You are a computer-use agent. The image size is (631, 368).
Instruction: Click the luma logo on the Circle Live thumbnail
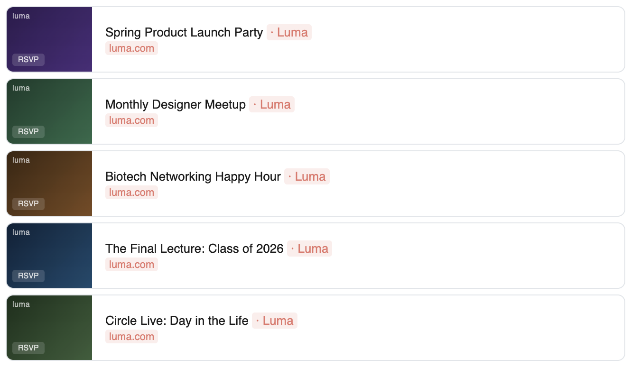[x=21, y=304]
